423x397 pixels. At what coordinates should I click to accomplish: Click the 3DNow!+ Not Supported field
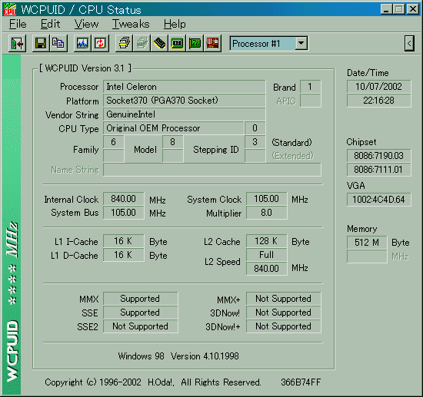click(284, 326)
